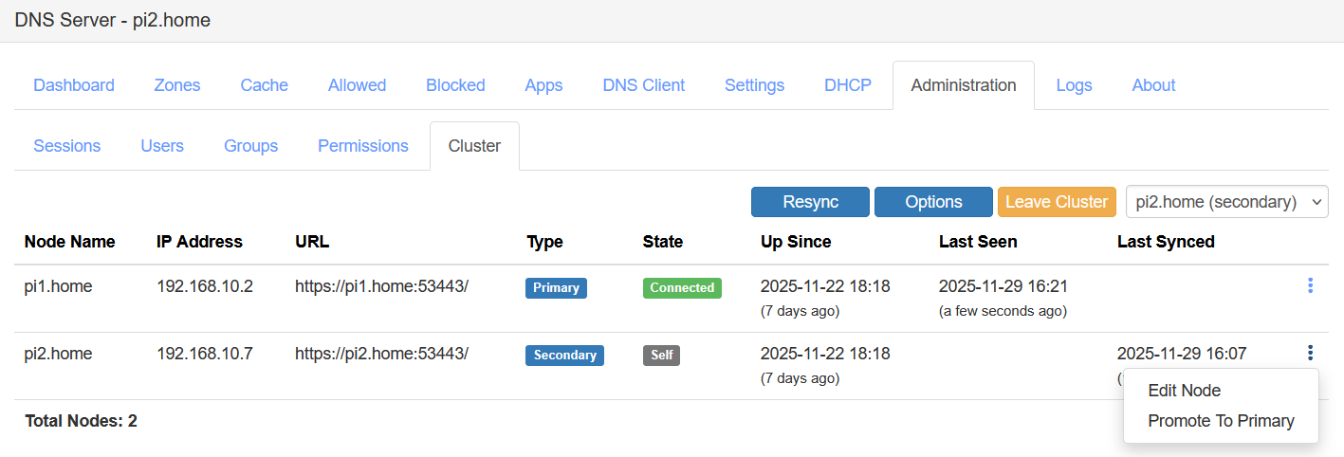Open the pi1.home row options kebab menu
This screenshot has height=457, width=1344.
click(x=1310, y=285)
